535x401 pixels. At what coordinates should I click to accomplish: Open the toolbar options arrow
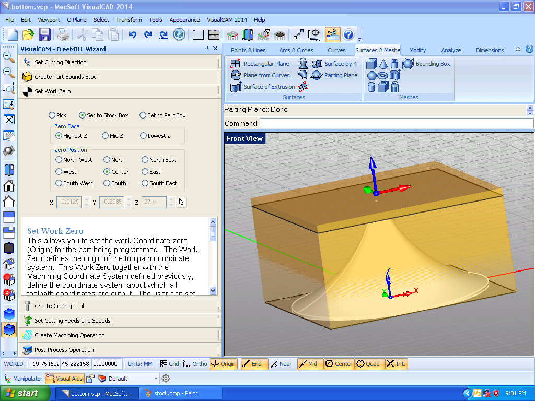click(x=359, y=39)
